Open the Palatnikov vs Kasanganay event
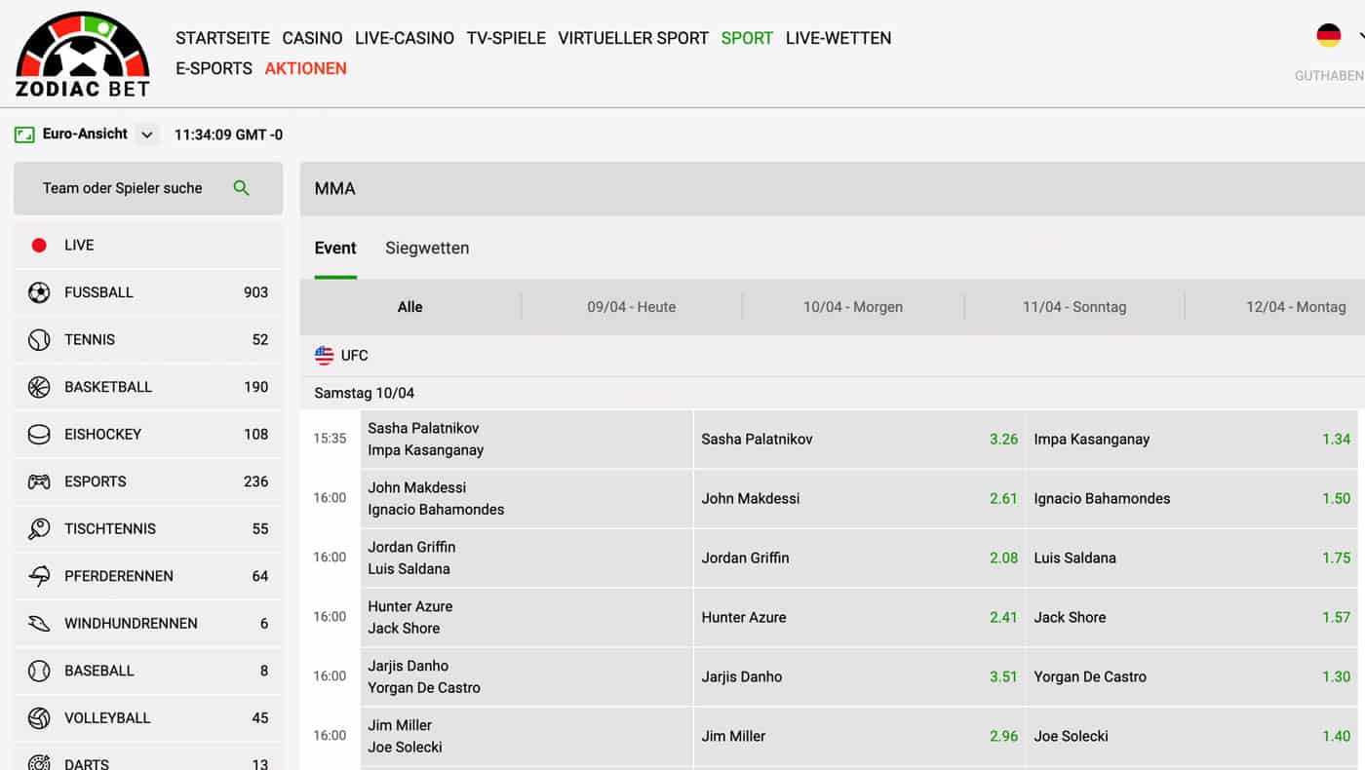The width and height of the screenshot is (1365, 770). tap(526, 440)
